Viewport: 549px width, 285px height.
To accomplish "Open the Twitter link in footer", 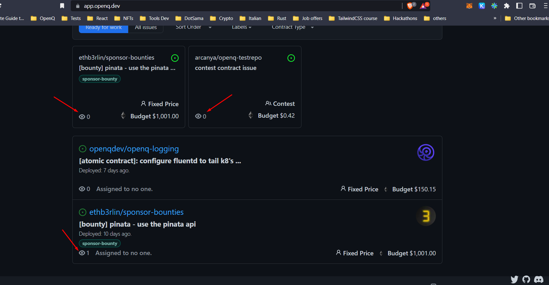I will [x=514, y=279].
